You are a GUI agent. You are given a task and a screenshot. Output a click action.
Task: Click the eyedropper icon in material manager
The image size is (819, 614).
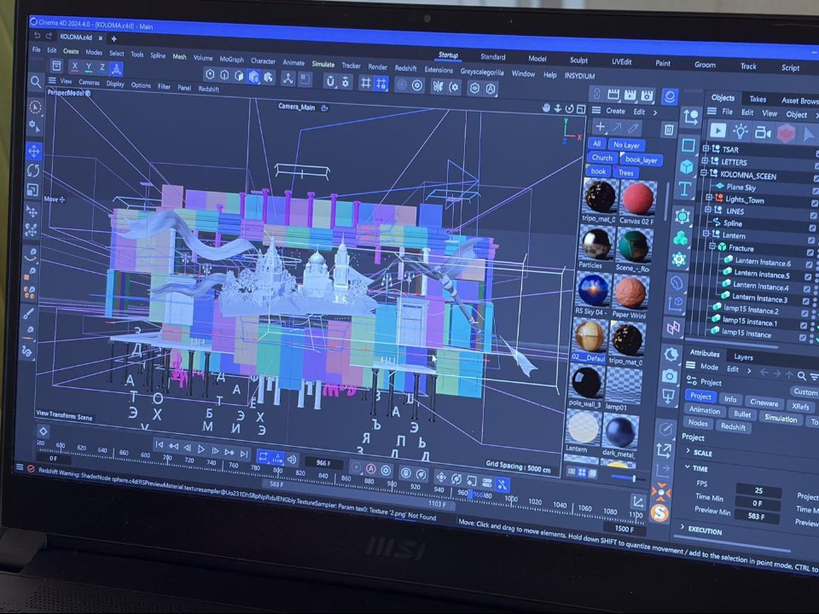click(634, 128)
